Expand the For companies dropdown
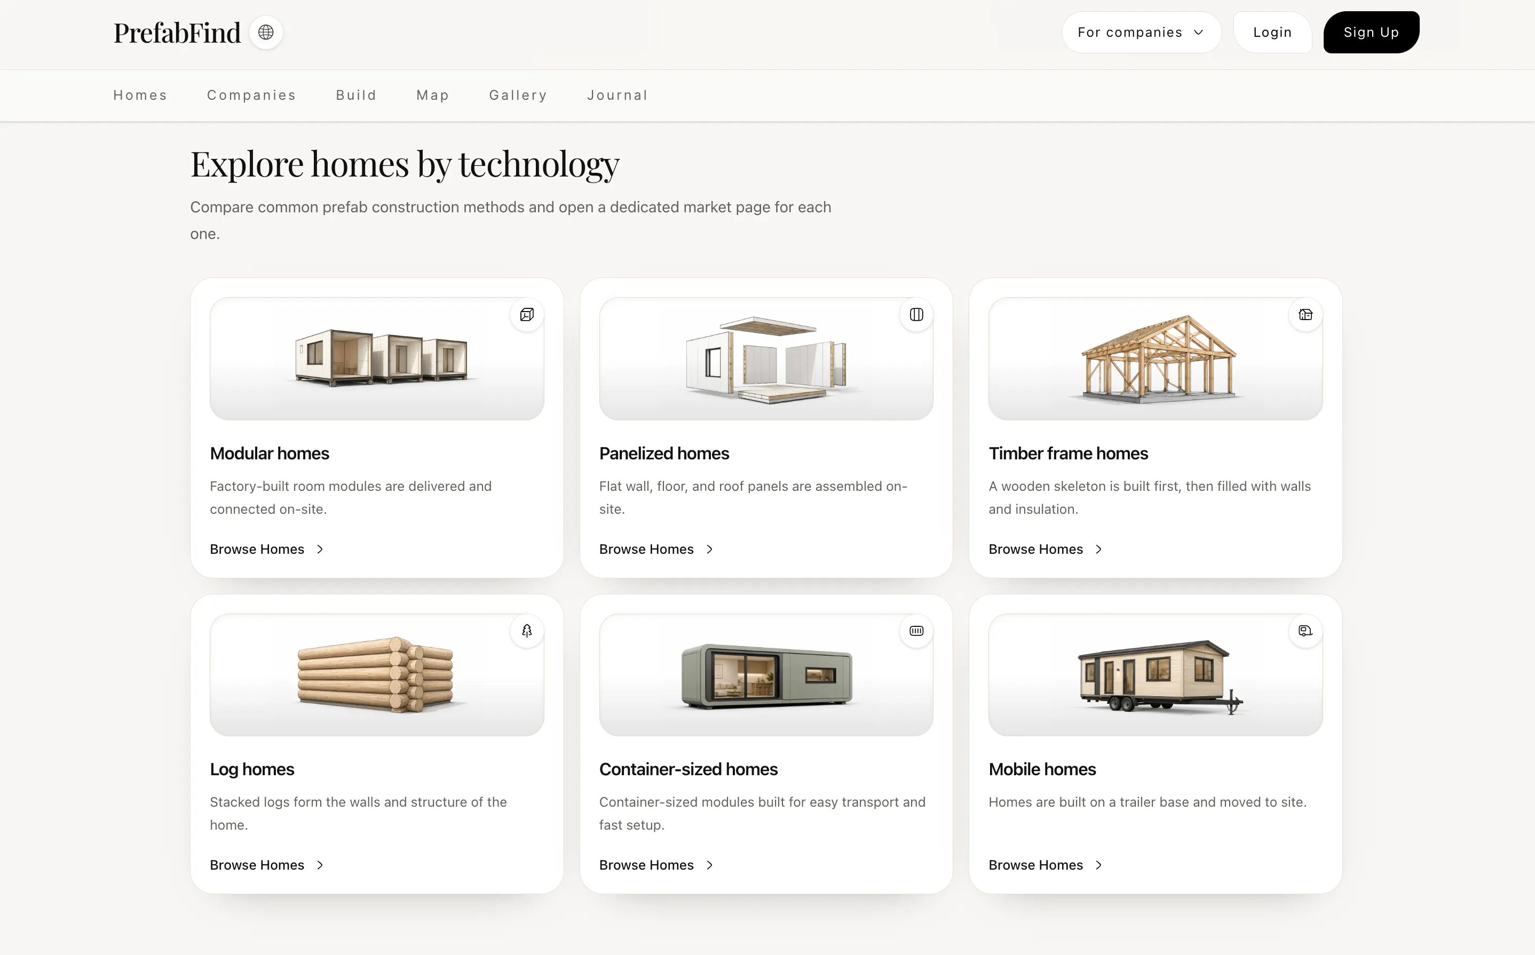Image resolution: width=1535 pixels, height=955 pixels. 1141,32
